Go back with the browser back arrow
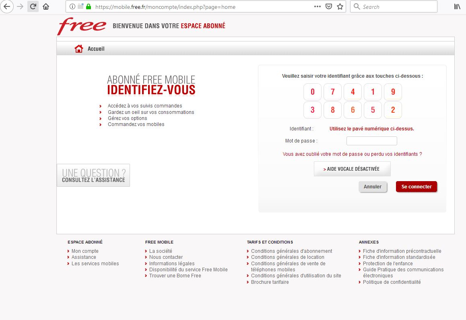Screen dimensions: 466x320 (x=6, y=6)
